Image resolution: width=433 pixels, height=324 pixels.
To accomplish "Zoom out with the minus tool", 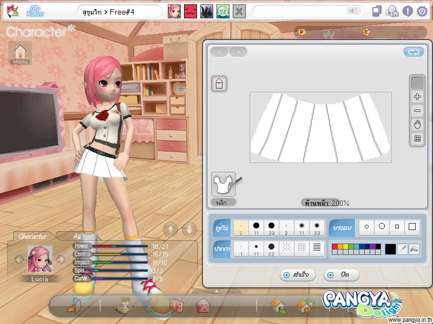I will point(417,111).
